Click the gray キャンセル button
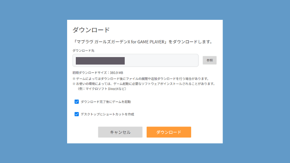Screen dimensions: 290x163 [x=120, y=132]
